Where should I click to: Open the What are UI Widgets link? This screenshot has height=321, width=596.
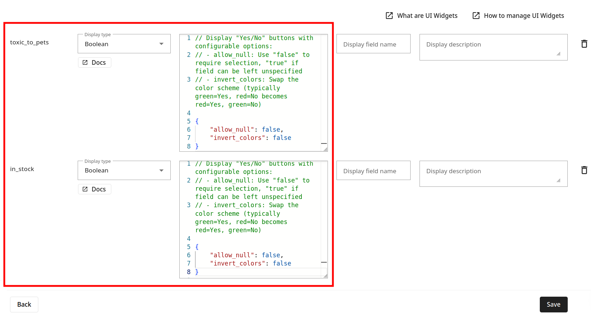click(x=427, y=16)
